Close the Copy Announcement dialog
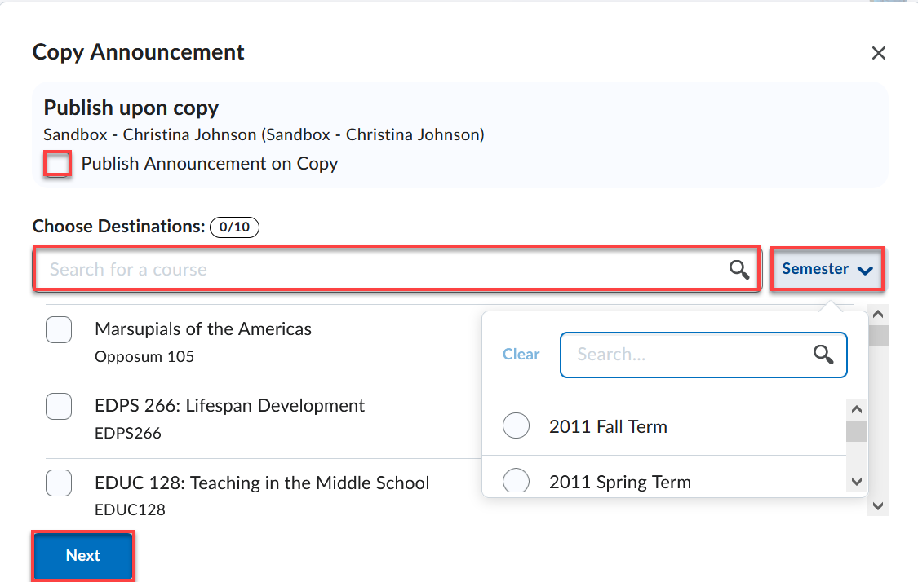918x582 pixels. click(x=878, y=54)
